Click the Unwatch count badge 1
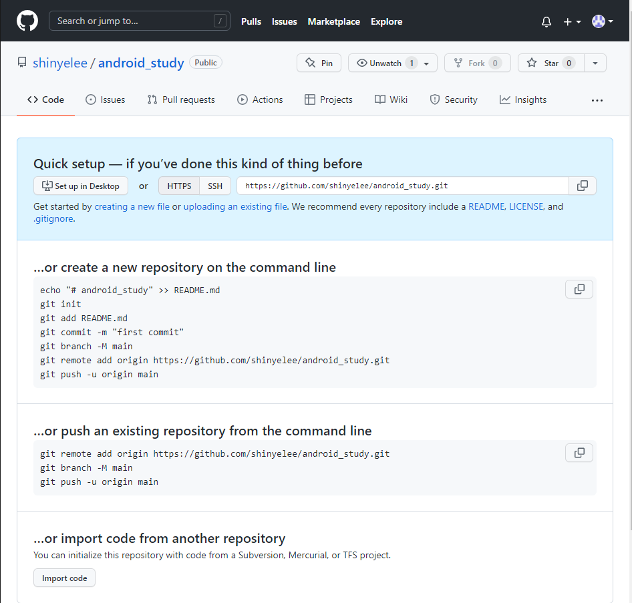 (x=412, y=63)
